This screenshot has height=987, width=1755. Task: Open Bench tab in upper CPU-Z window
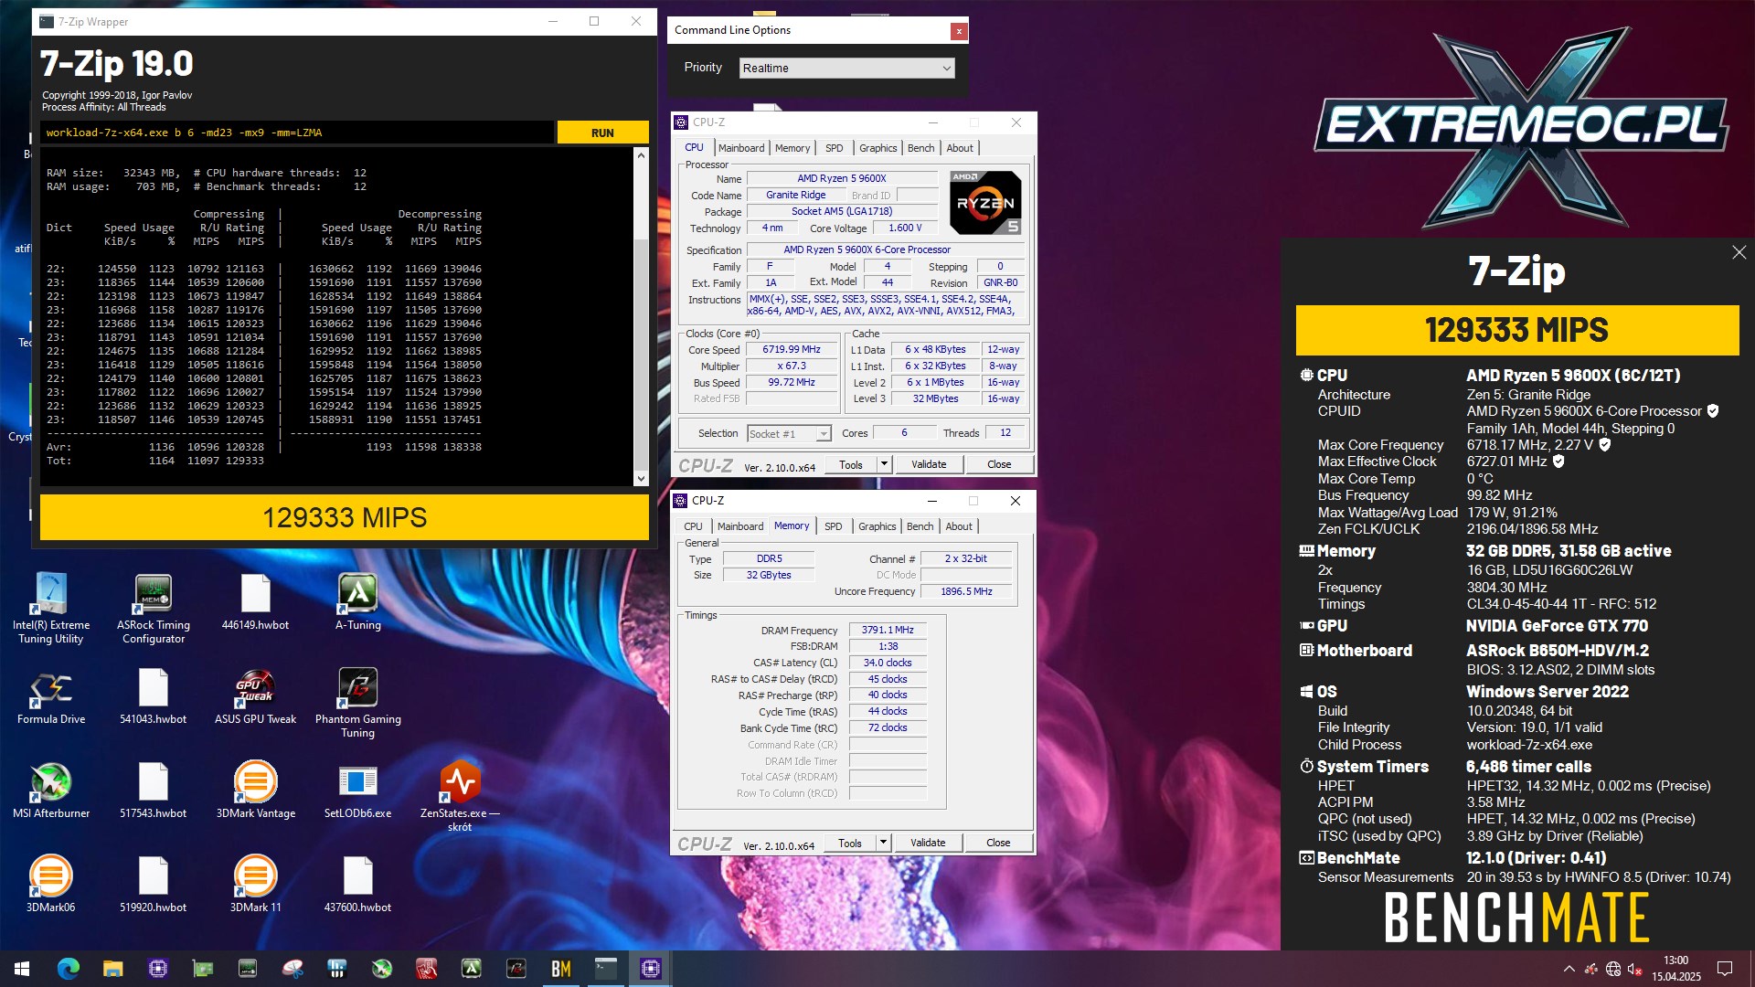coord(921,148)
